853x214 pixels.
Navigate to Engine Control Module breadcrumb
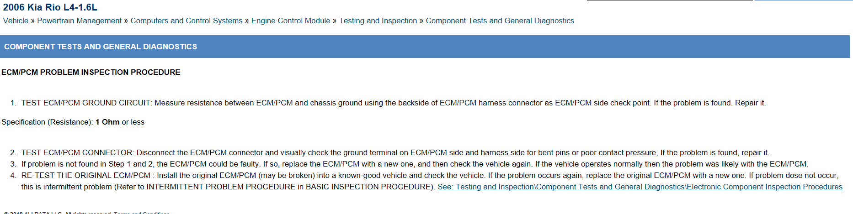tap(290, 21)
